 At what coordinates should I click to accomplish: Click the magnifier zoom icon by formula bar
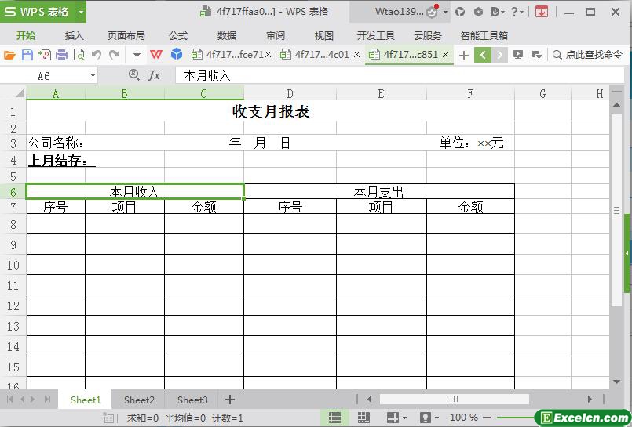(x=133, y=74)
